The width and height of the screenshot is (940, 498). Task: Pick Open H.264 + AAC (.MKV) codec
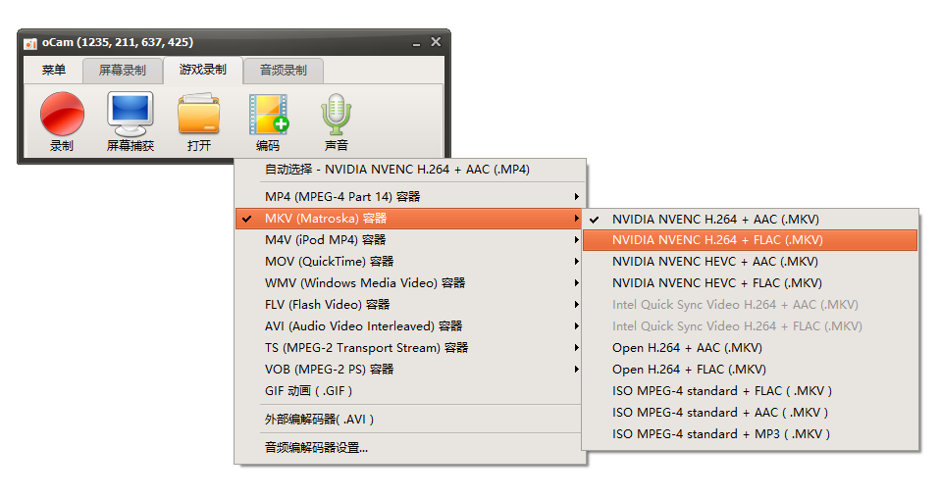pos(750,348)
